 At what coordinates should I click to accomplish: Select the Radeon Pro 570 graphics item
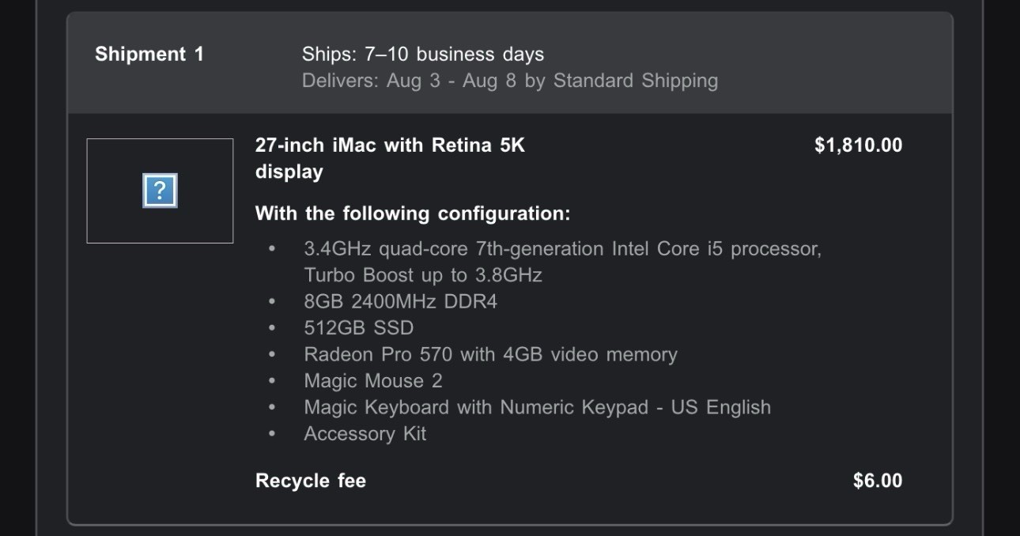click(x=490, y=354)
